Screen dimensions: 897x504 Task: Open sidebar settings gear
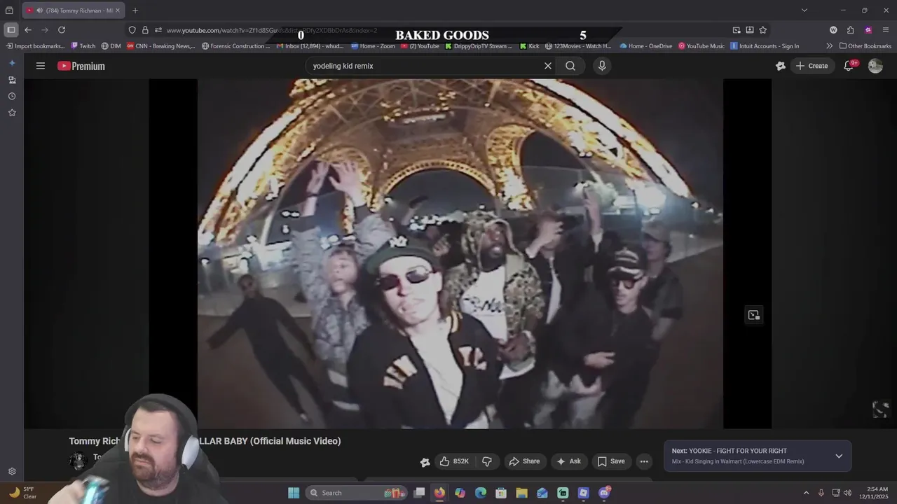(x=12, y=472)
